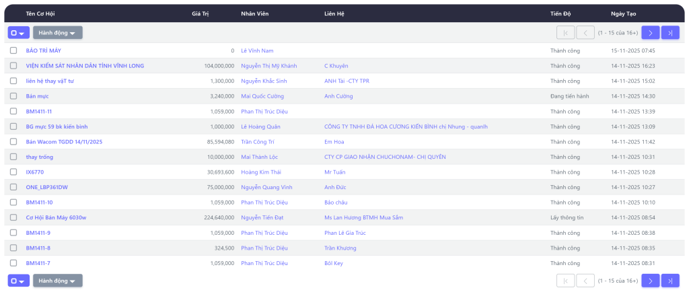Click the bottom last page arrow icon
This screenshot has width=689, height=290.
pyautogui.click(x=670, y=281)
